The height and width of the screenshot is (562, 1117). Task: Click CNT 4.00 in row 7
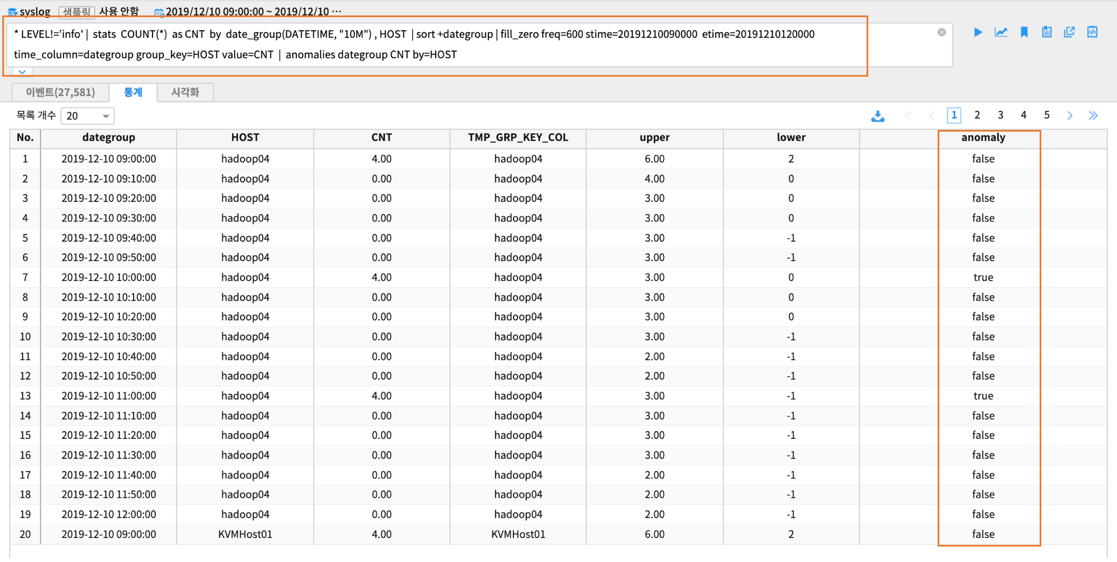382,277
